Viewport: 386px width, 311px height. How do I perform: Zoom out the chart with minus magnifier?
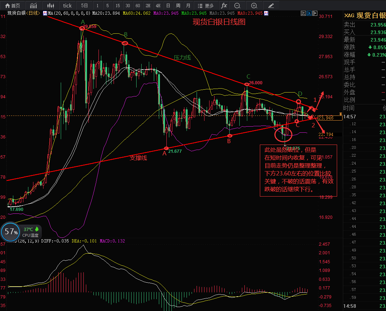pyautogui.click(x=237, y=5)
